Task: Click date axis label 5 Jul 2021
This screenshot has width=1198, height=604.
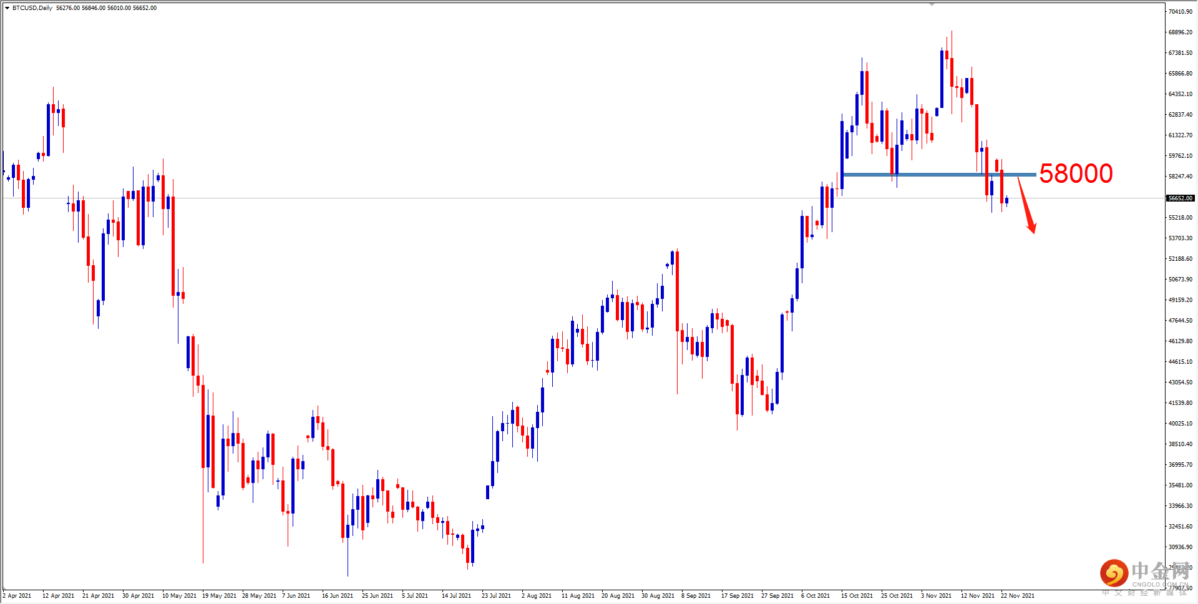Action: [x=415, y=596]
